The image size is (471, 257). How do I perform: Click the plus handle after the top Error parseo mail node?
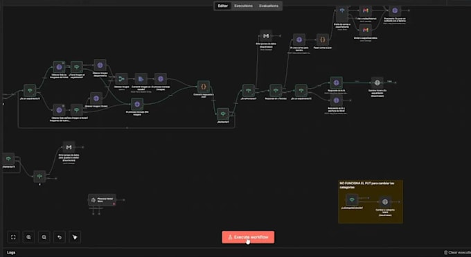coord(280,36)
